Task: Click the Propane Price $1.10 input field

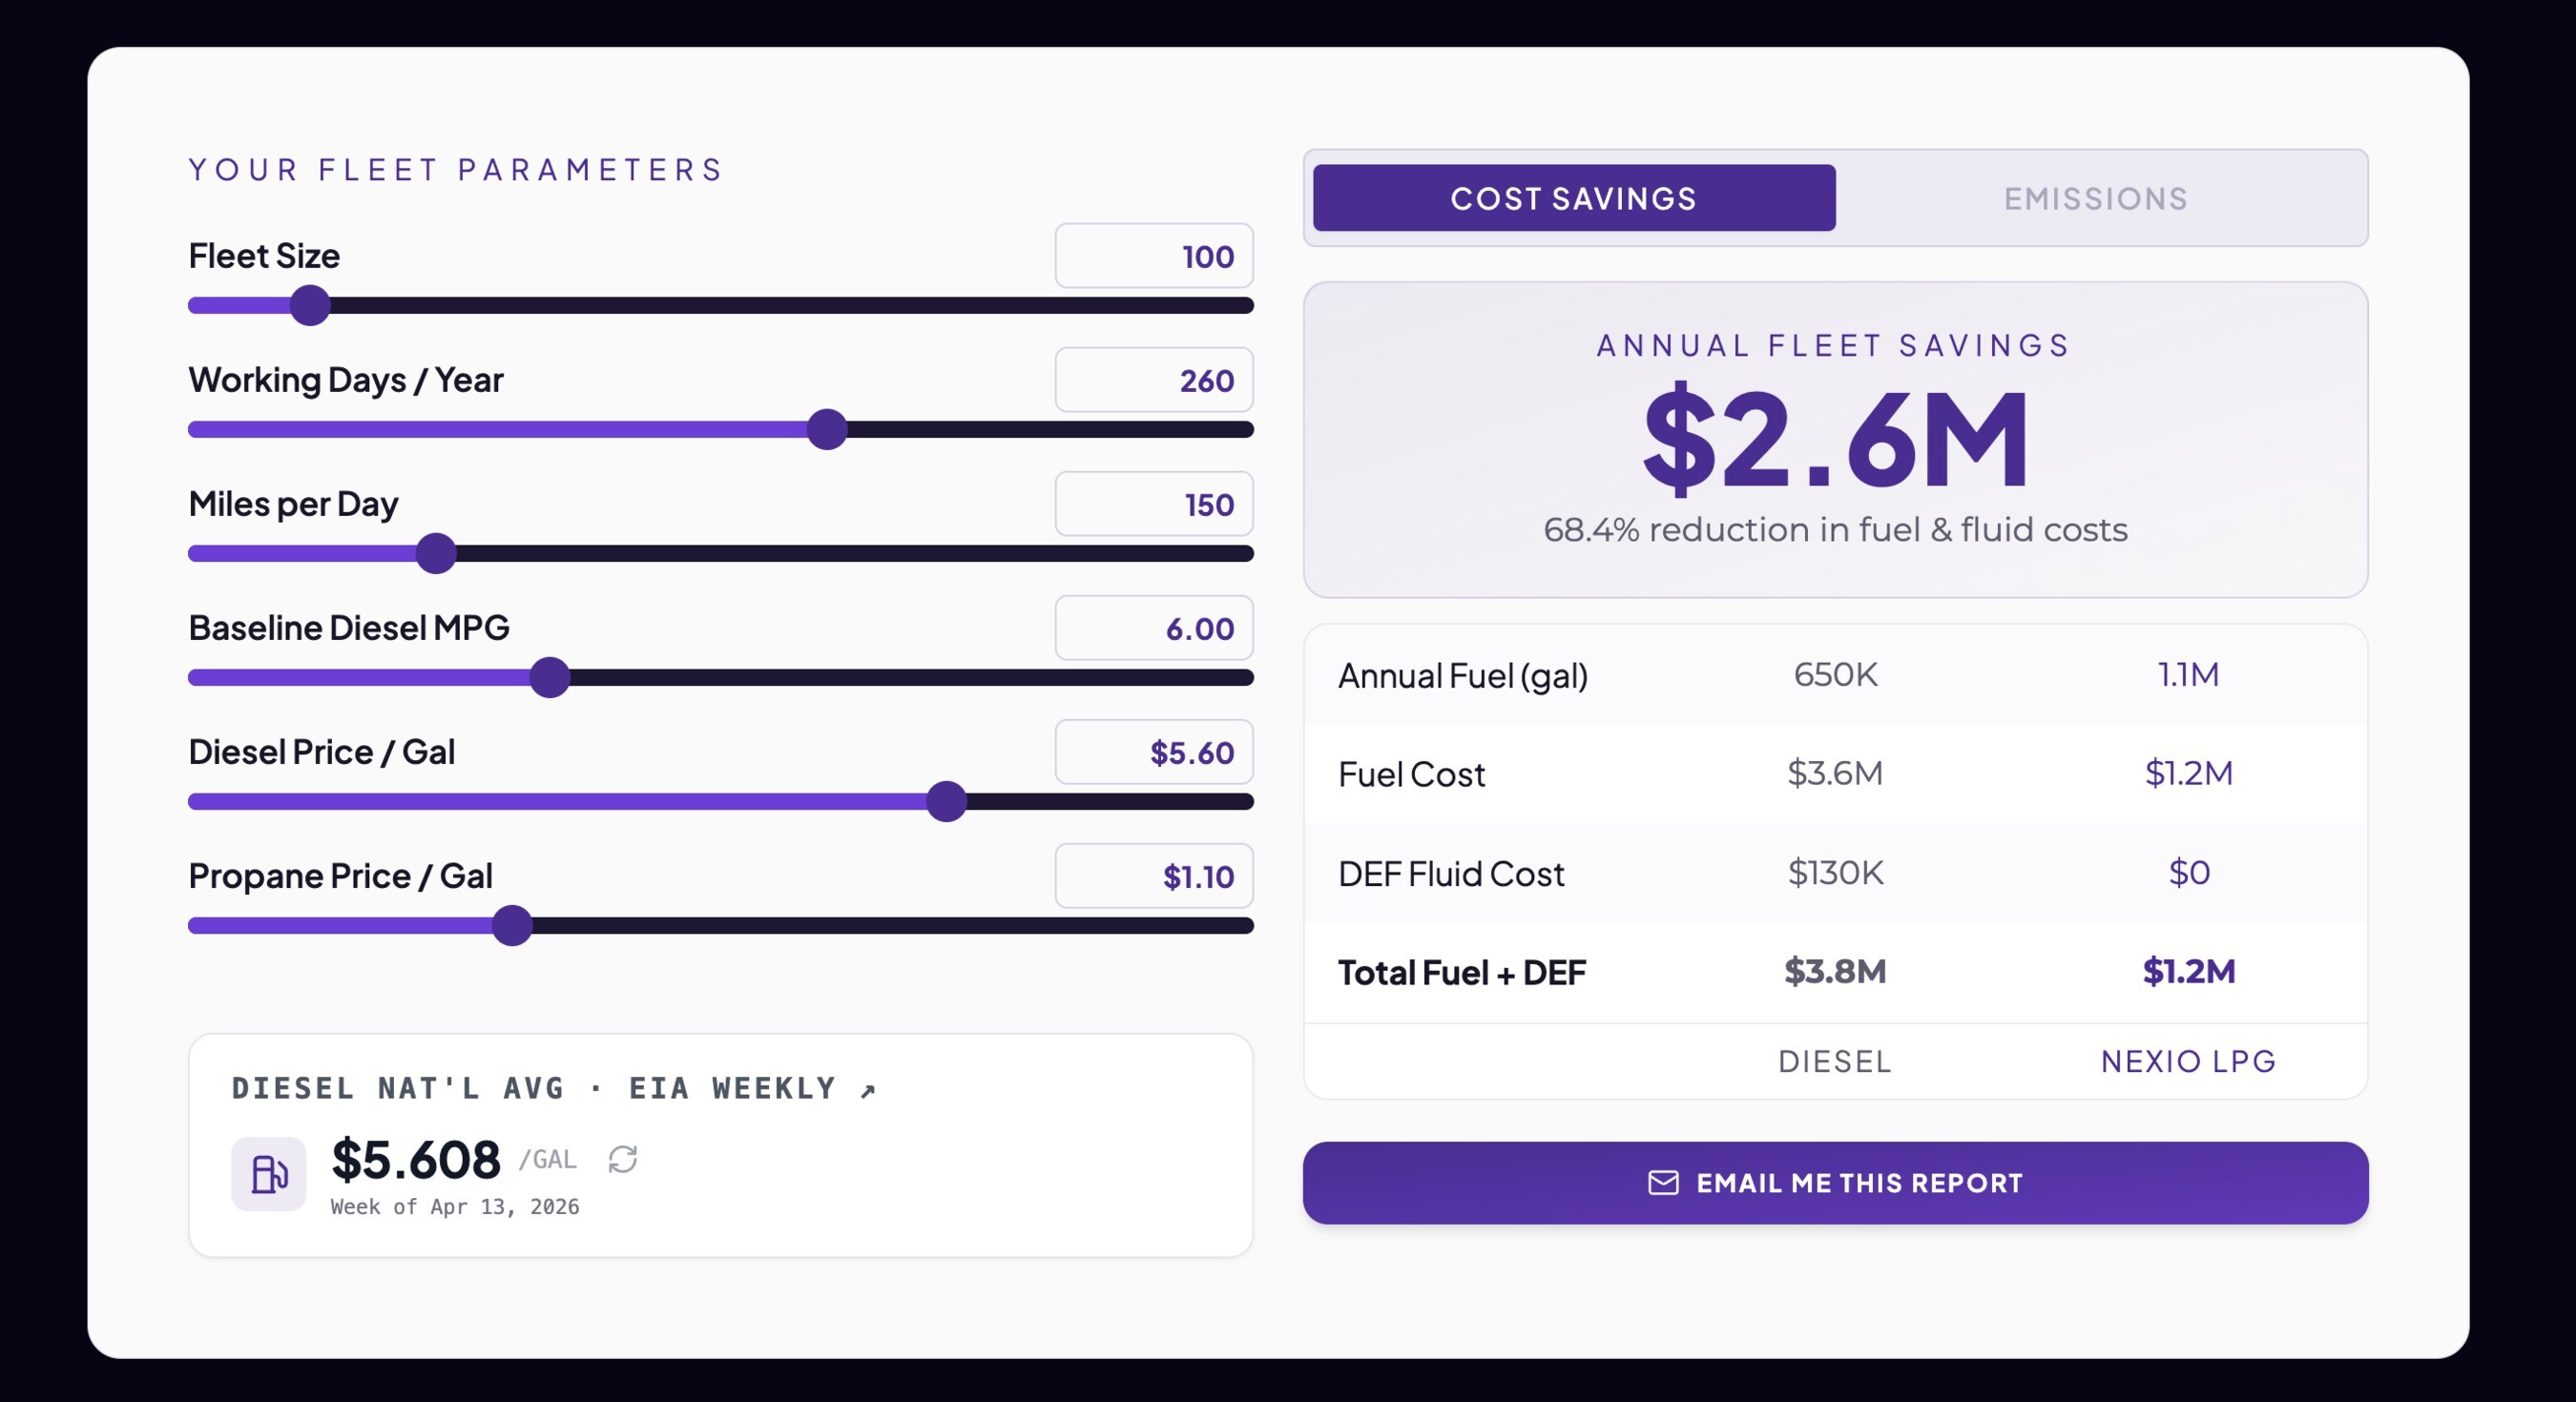Action: point(1153,876)
